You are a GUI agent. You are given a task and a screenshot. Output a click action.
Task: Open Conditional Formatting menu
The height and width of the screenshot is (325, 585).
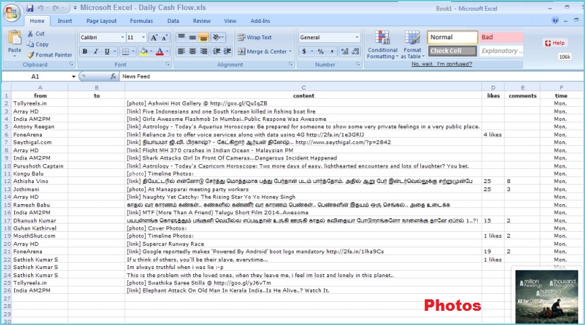click(382, 45)
